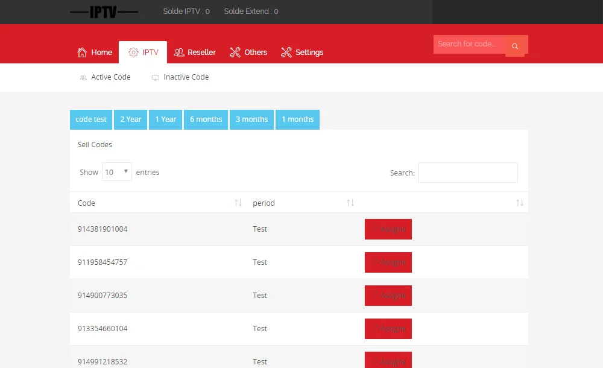Click the IPTV logo in header

[x=104, y=12]
